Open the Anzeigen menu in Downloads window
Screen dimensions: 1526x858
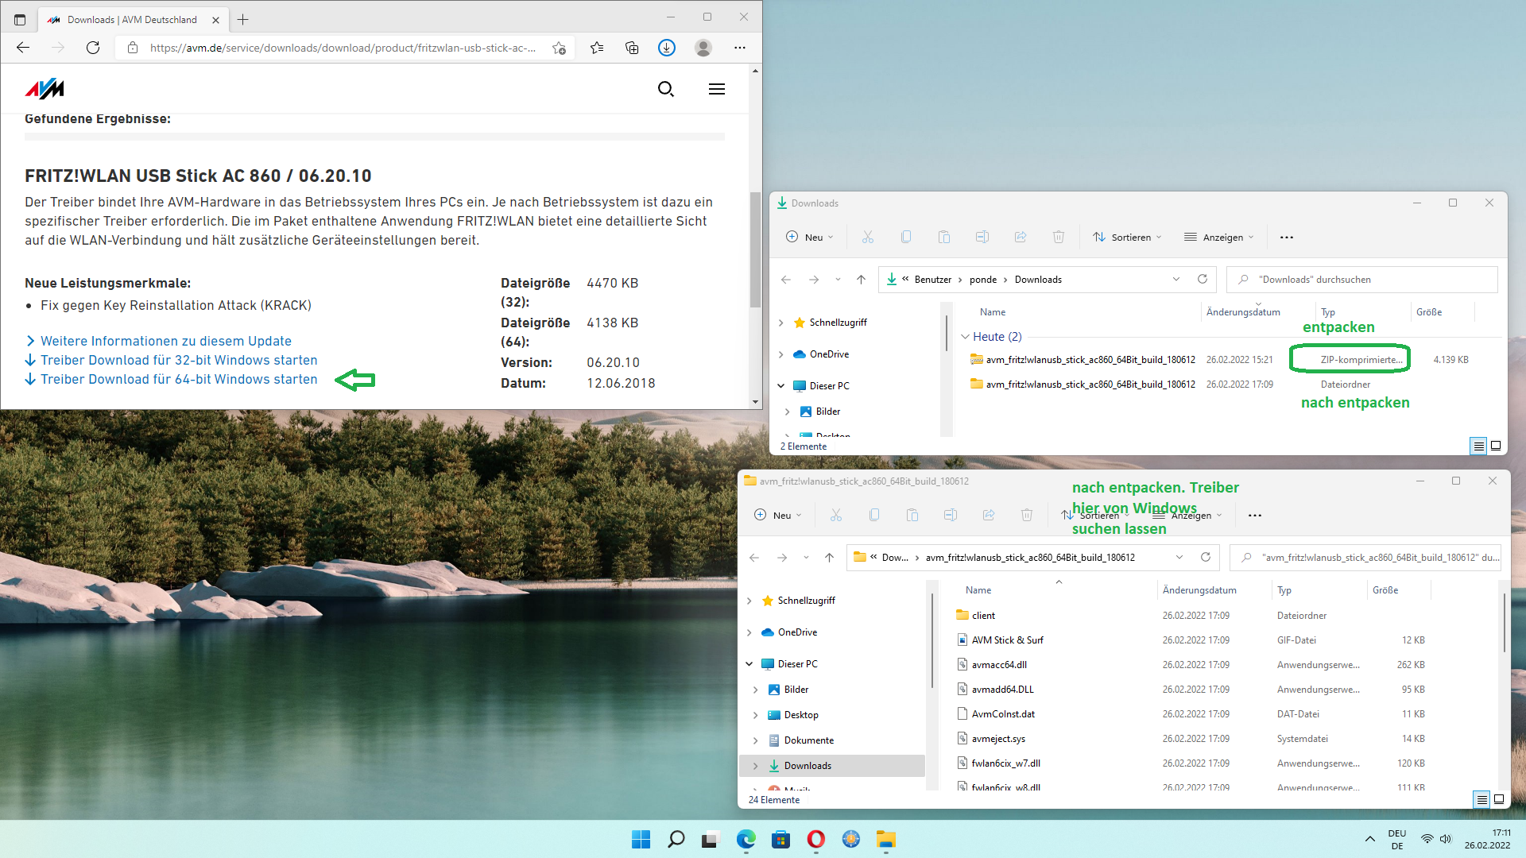[1218, 237]
